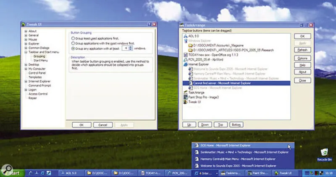
Task: Click Cancel button in Tweak UI window
Action: pos(103,125)
